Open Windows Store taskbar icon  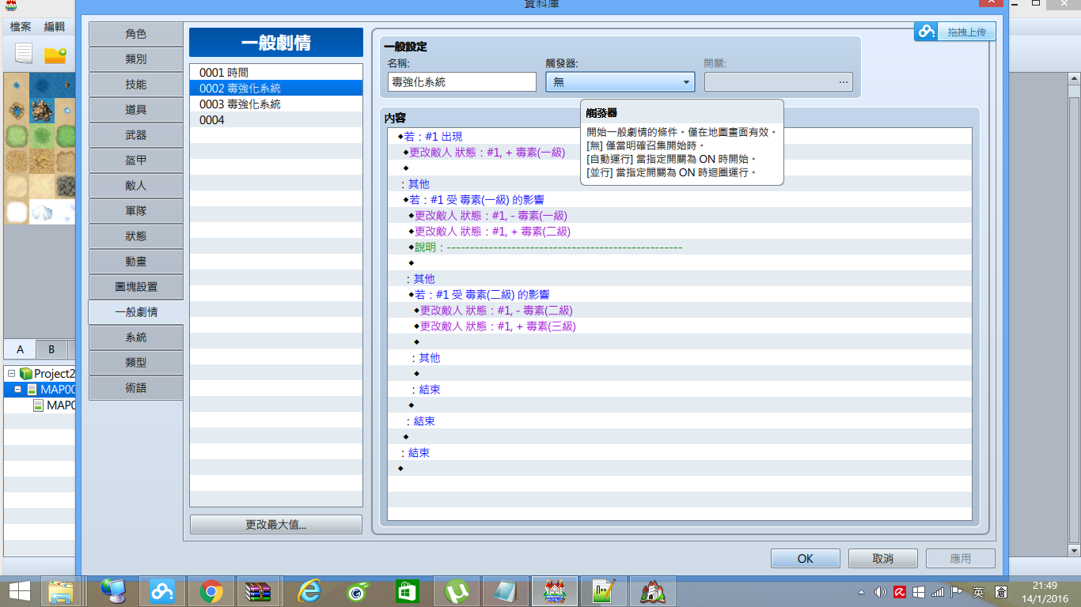tap(407, 591)
